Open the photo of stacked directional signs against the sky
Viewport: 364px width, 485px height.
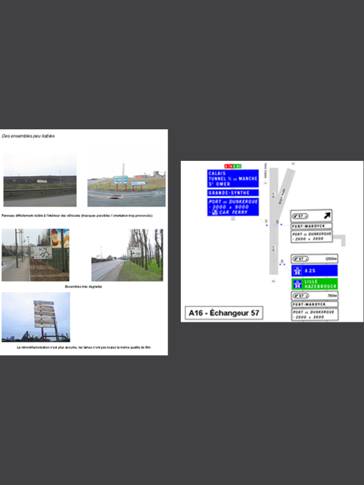coord(36,317)
